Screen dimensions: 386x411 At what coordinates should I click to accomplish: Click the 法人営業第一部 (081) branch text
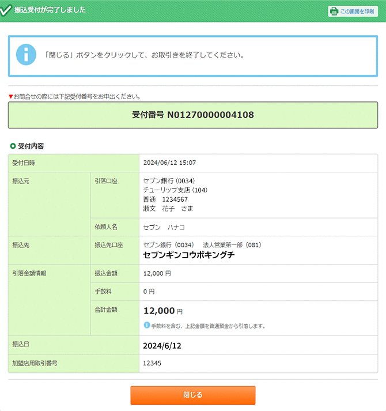click(x=232, y=245)
